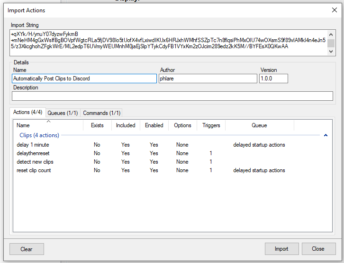Click the Import button
The image size is (344, 263).
281,249
